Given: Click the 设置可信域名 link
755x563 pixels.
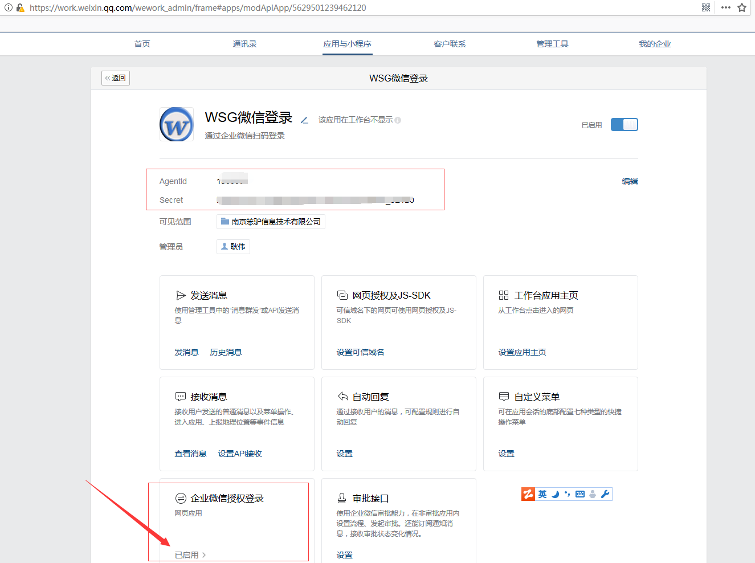Looking at the screenshot, I should [x=360, y=352].
